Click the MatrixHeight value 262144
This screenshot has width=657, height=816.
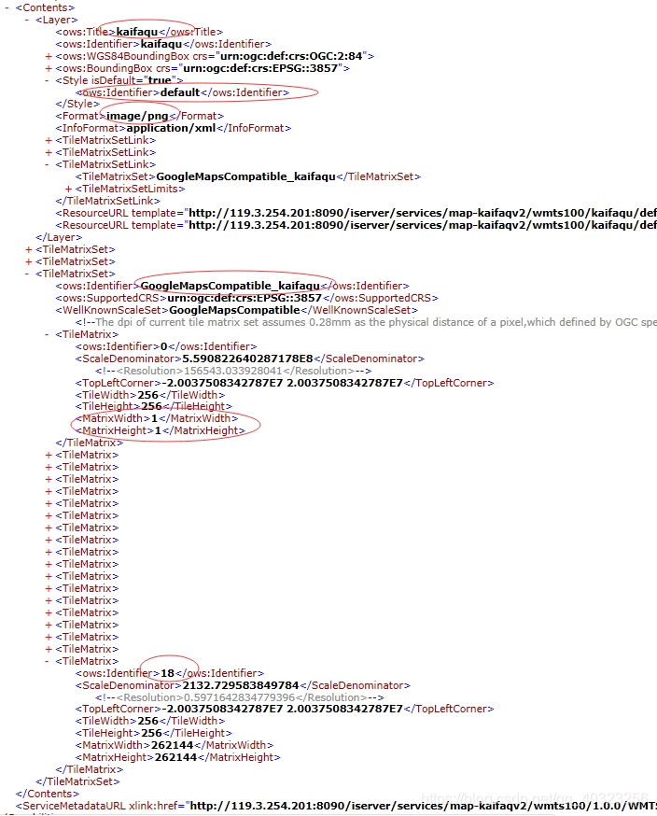point(175,758)
